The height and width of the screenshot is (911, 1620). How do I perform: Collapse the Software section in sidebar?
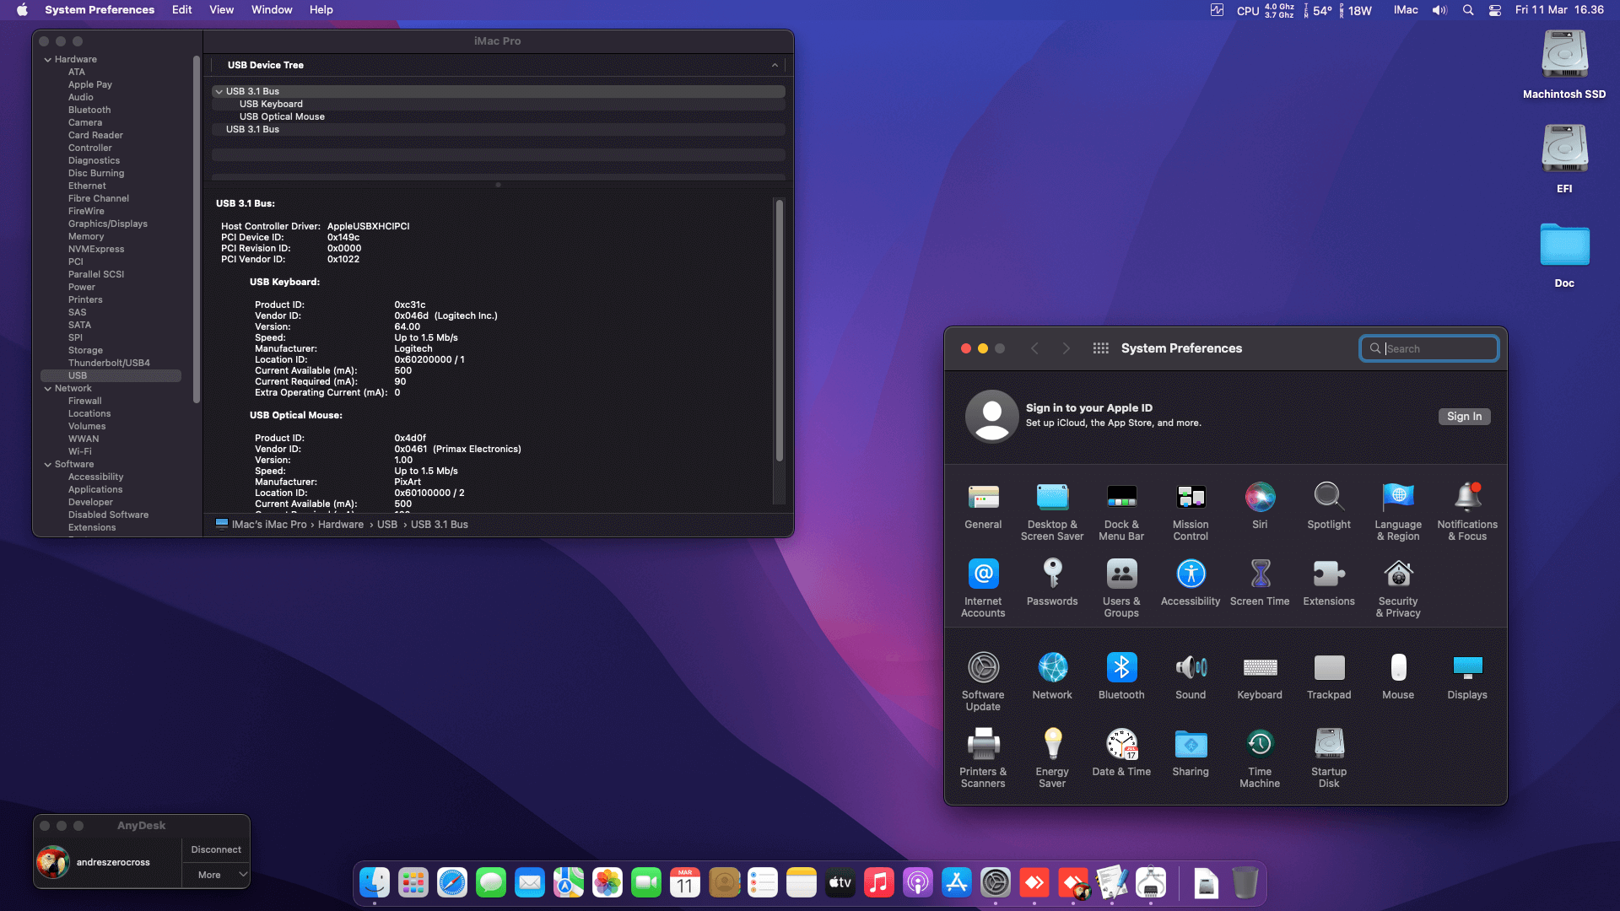48,465
